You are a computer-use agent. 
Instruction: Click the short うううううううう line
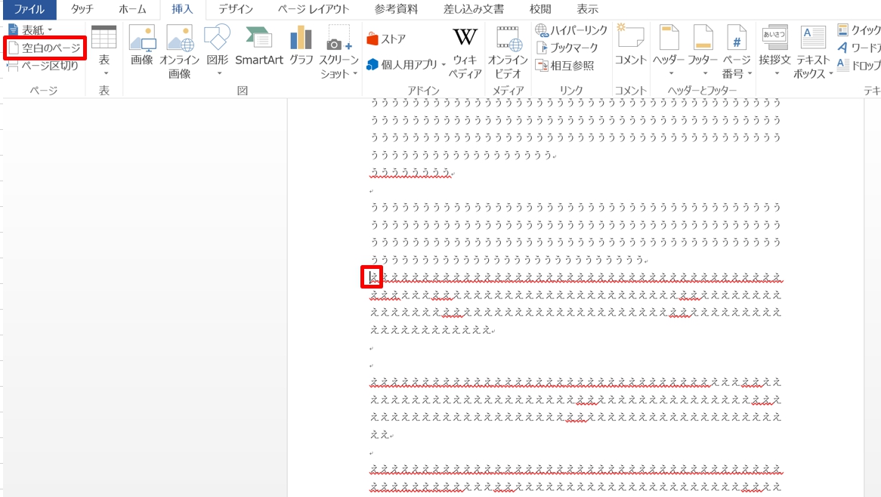click(x=411, y=172)
